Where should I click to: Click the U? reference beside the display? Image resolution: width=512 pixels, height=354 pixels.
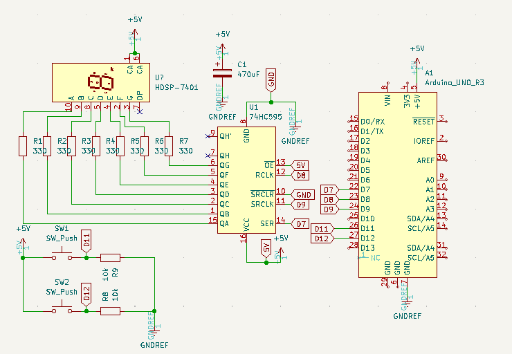tap(159, 77)
